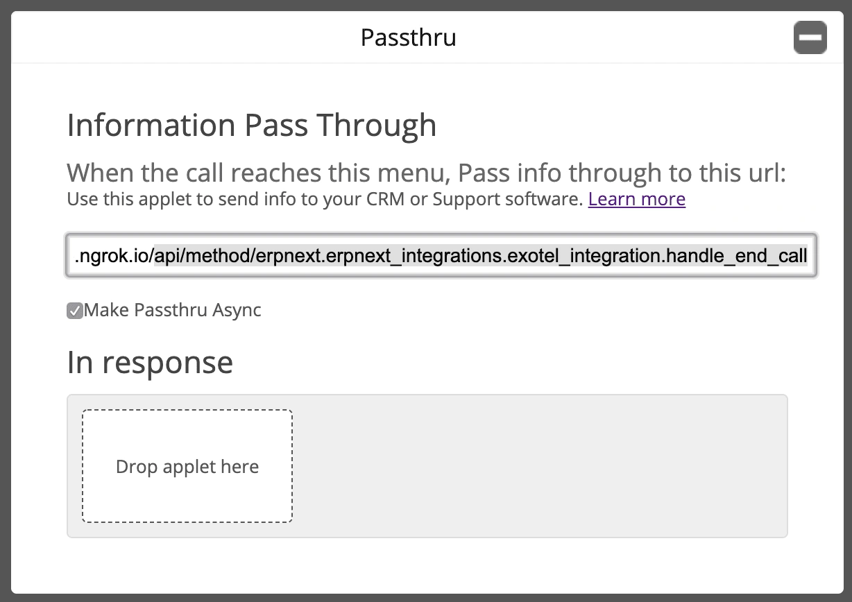852x602 pixels.
Task: Click the "Information Pass Through" heading
Action: point(251,126)
